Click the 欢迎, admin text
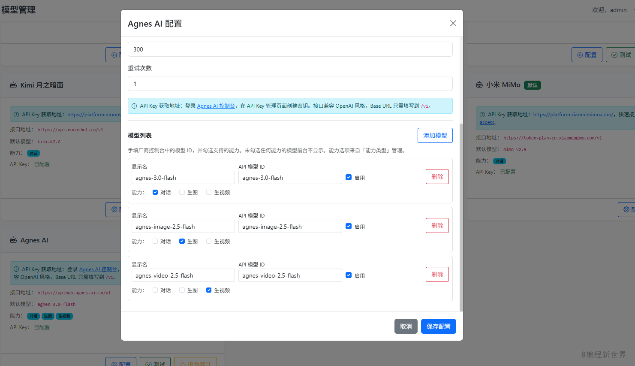The width and height of the screenshot is (635, 366). click(609, 10)
